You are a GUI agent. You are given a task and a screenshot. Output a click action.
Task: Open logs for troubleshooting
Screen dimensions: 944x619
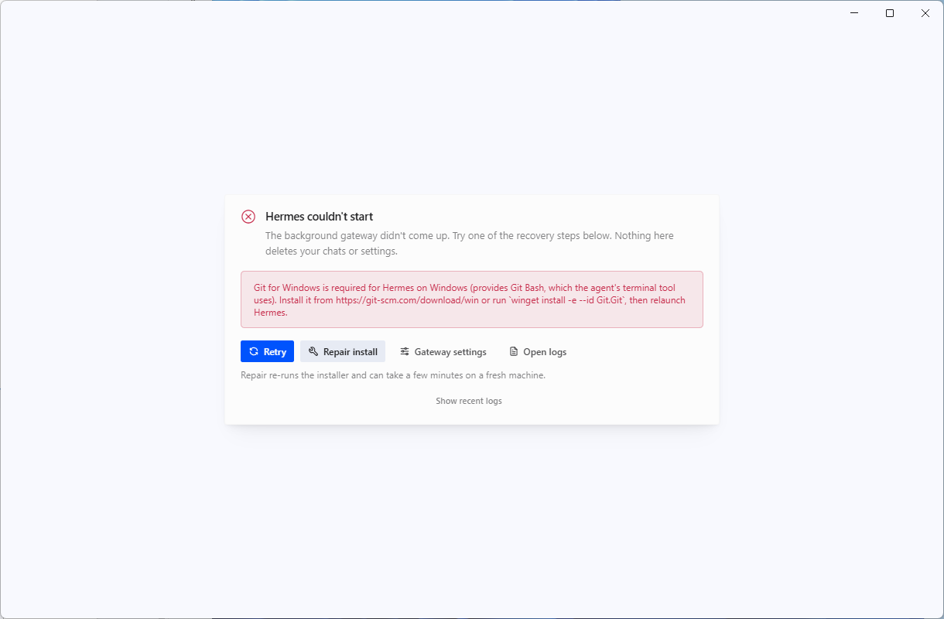click(538, 351)
